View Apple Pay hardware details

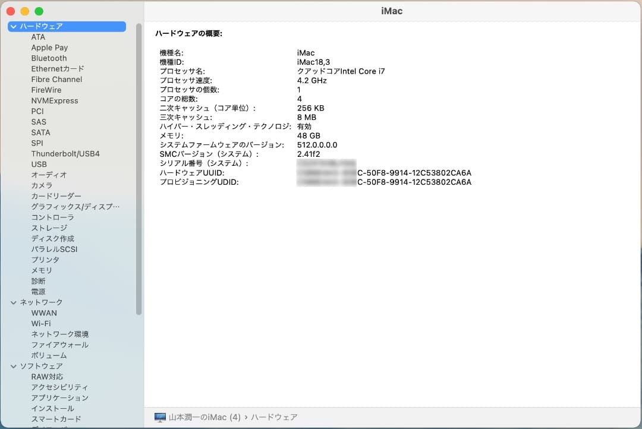coord(49,48)
